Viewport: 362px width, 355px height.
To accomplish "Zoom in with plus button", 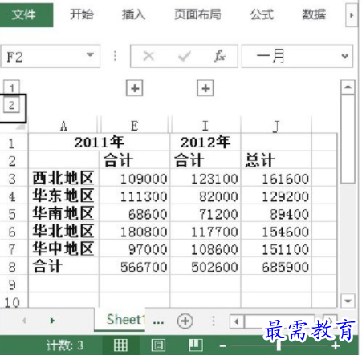I will tap(336, 346).
